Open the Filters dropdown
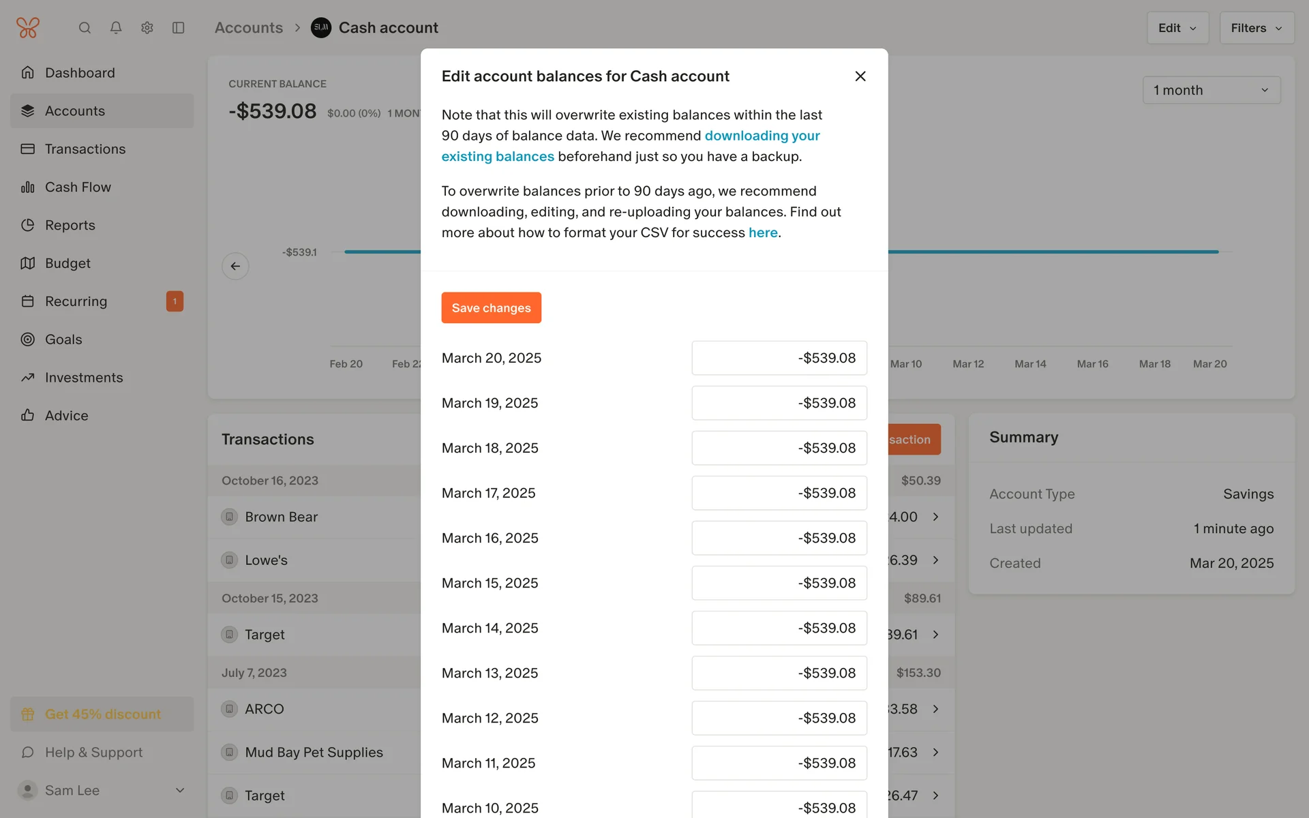The width and height of the screenshot is (1309, 818). pyautogui.click(x=1256, y=28)
